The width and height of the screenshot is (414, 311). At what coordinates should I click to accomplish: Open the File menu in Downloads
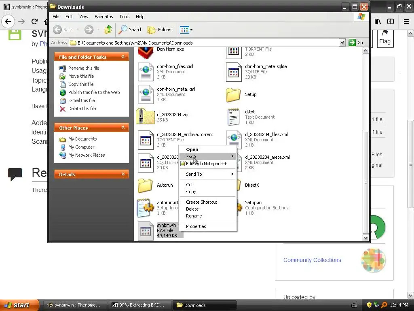[56, 16]
